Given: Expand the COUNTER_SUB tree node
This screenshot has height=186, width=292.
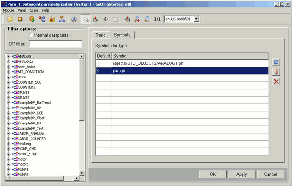Looking at the screenshot, I should (8, 82).
